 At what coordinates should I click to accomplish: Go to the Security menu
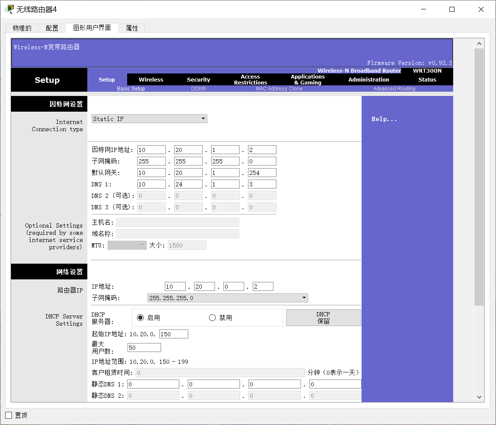pyautogui.click(x=198, y=79)
